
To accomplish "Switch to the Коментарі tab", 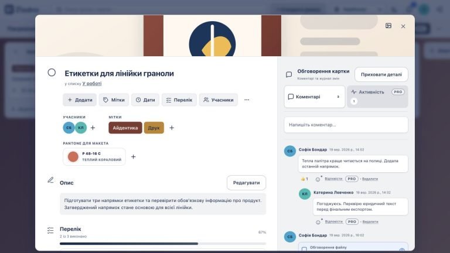I will (315, 97).
